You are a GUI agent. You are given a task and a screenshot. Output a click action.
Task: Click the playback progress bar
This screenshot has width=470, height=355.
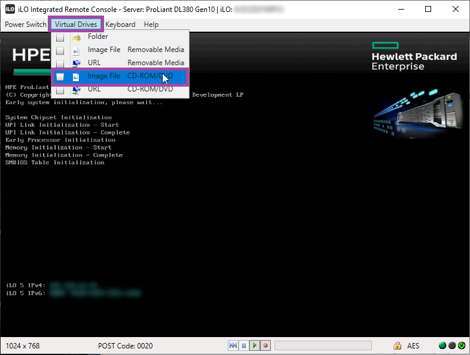(x=323, y=345)
